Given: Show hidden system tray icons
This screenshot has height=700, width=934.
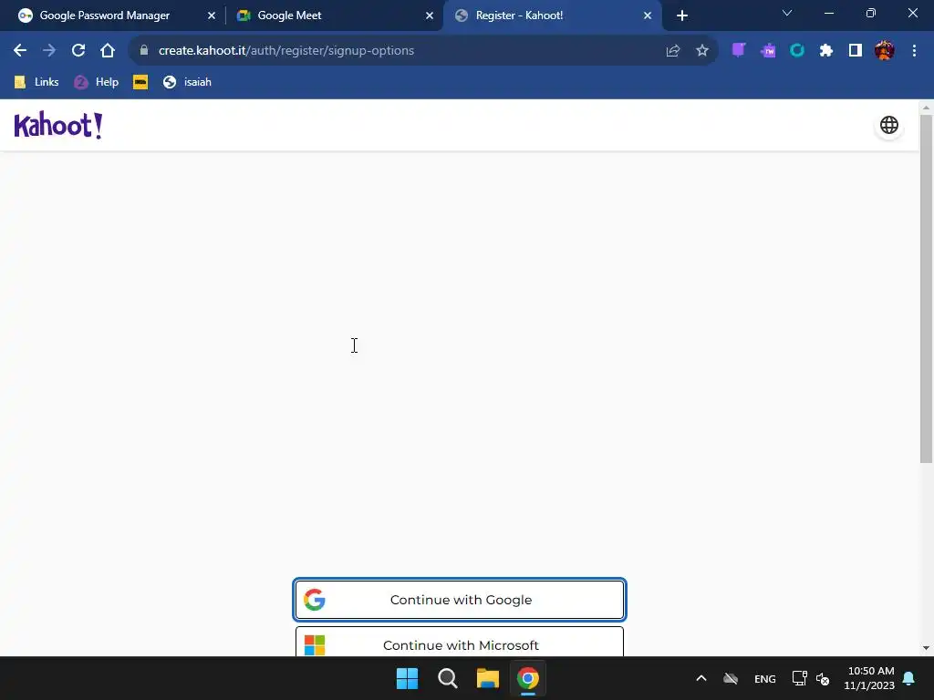Looking at the screenshot, I should 701,678.
